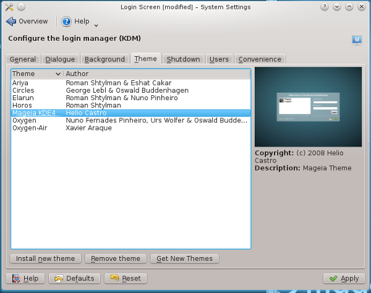This screenshot has width=371, height=293.
Task: Select the Oxygen theme row
Action: pos(131,121)
